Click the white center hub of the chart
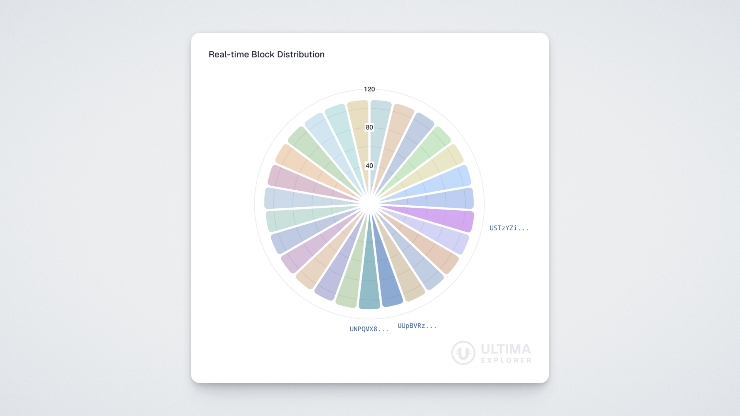 coord(369,204)
